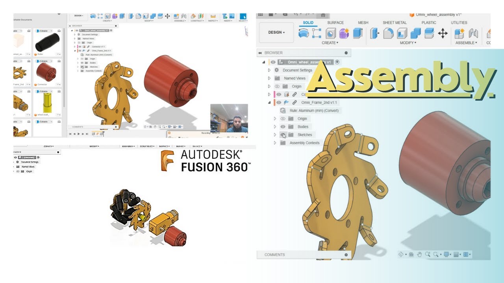Select the stacked-layers icon beside Combine
The width and height of the screenshot is (504, 283).
[429, 33]
